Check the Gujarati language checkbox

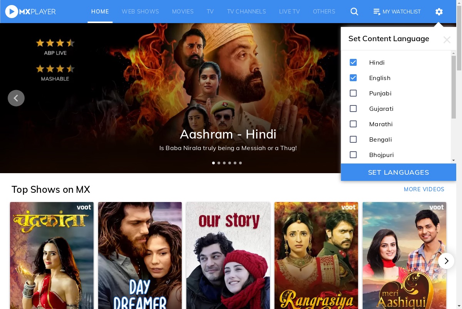[x=353, y=109]
